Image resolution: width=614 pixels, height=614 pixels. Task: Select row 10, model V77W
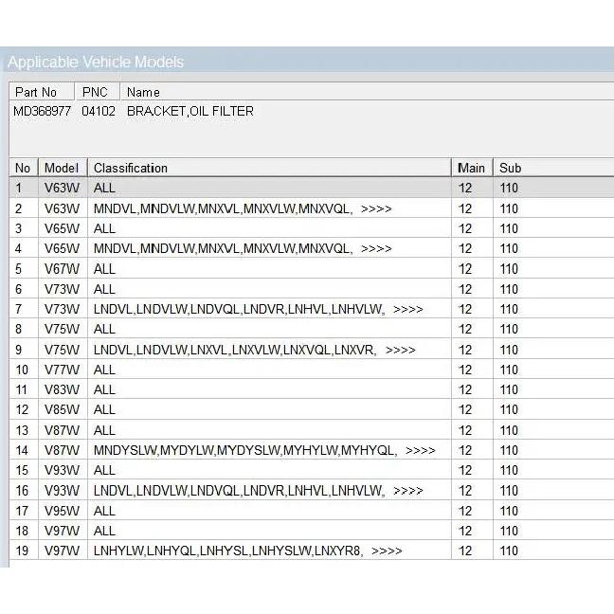pos(312,370)
